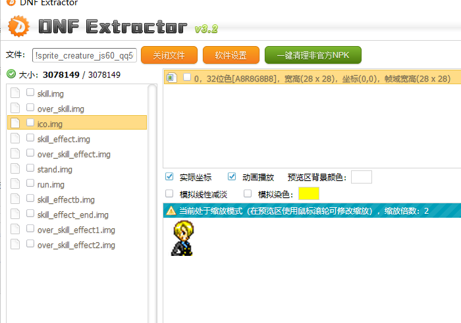This screenshot has width=461, height=323.
Task: Check the over_skill.img checkbox
Action: click(x=30, y=107)
